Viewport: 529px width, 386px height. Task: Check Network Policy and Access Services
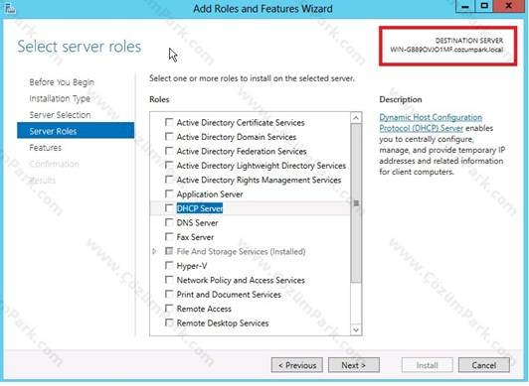click(x=169, y=280)
